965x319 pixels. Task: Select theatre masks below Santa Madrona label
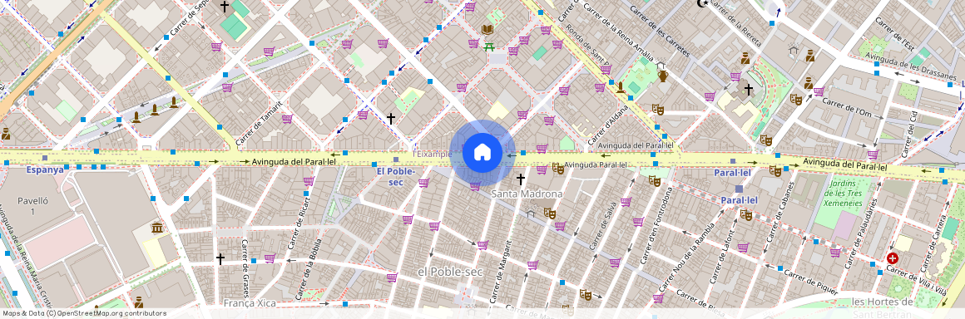pyautogui.click(x=550, y=213)
